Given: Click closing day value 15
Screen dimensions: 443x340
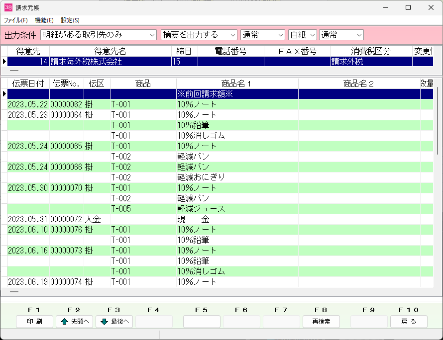Looking at the screenshot, I should point(184,62).
